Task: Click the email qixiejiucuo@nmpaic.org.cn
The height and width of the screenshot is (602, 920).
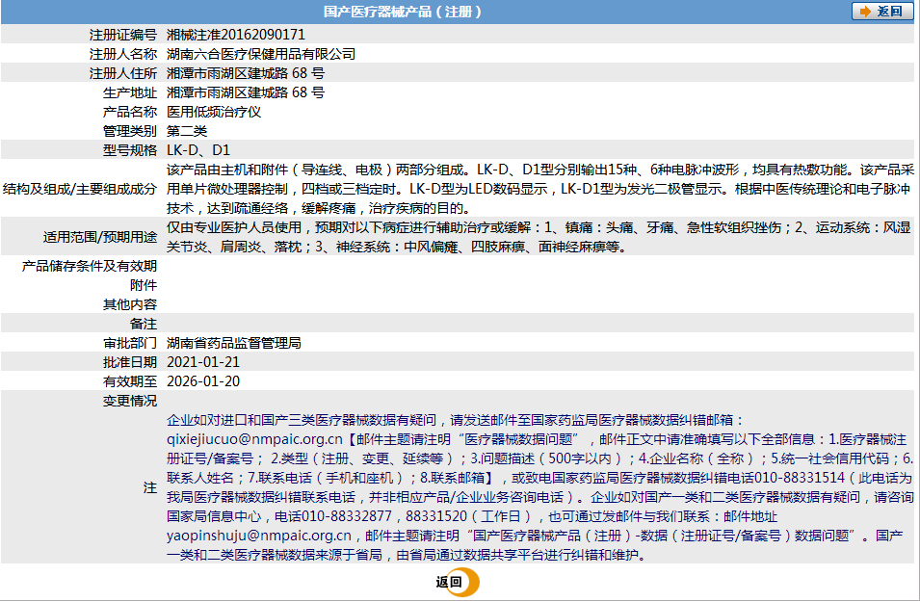Action: click(254, 439)
